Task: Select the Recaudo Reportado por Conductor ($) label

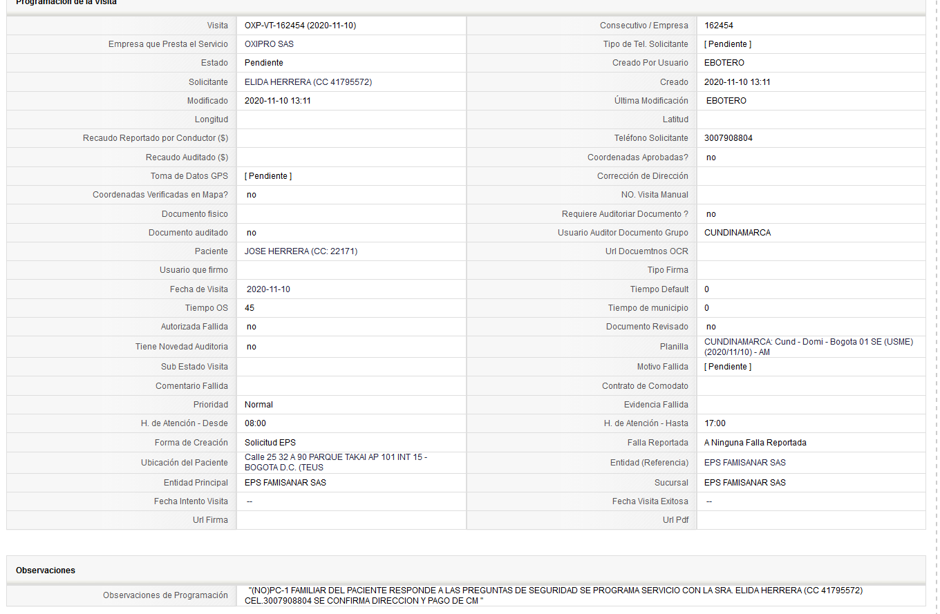Action: pos(156,138)
